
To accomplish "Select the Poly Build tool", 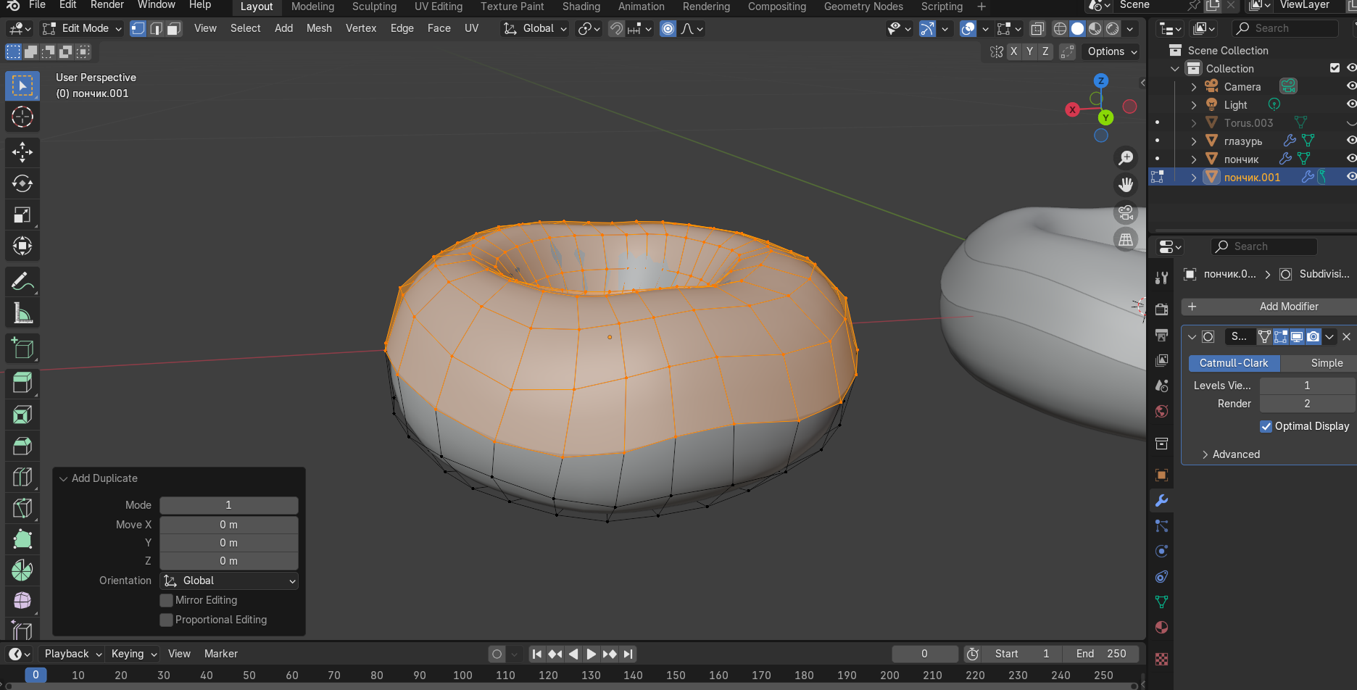I will [x=22, y=539].
